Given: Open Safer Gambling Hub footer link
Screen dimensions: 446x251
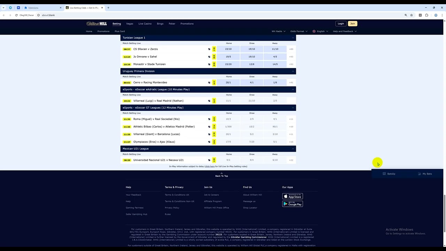Looking at the screenshot, I should click(x=137, y=214).
